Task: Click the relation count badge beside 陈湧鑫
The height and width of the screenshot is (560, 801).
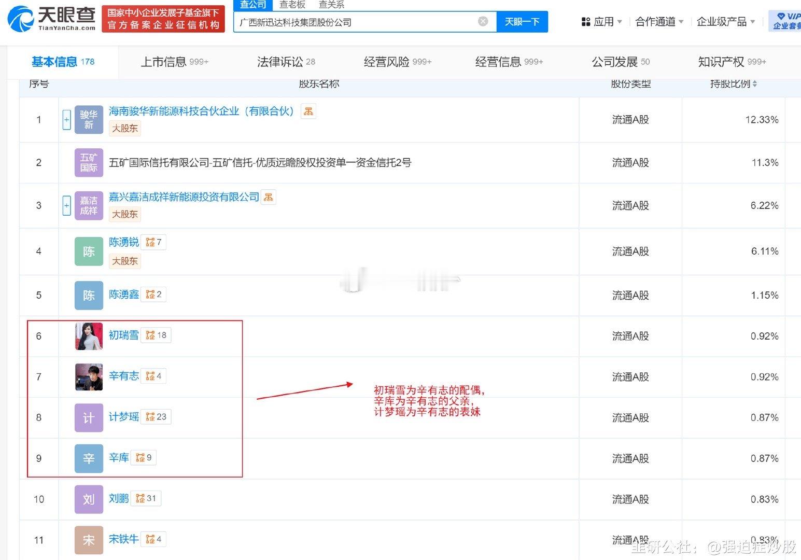Action: (x=154, y=295)
